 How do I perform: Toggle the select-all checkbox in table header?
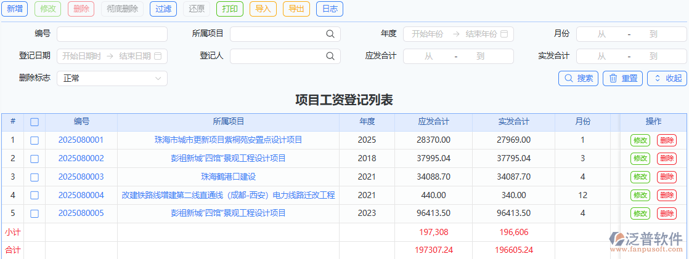tap(35, 122)
